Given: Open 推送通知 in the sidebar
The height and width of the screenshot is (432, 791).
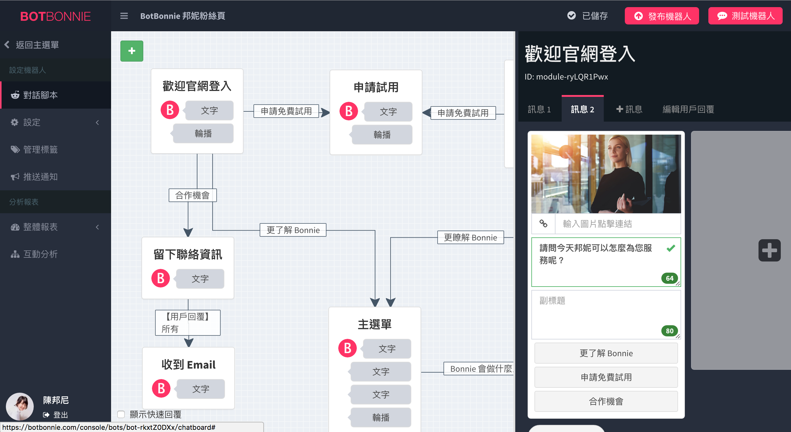Looking at the screenshot, I should (56, 177).
